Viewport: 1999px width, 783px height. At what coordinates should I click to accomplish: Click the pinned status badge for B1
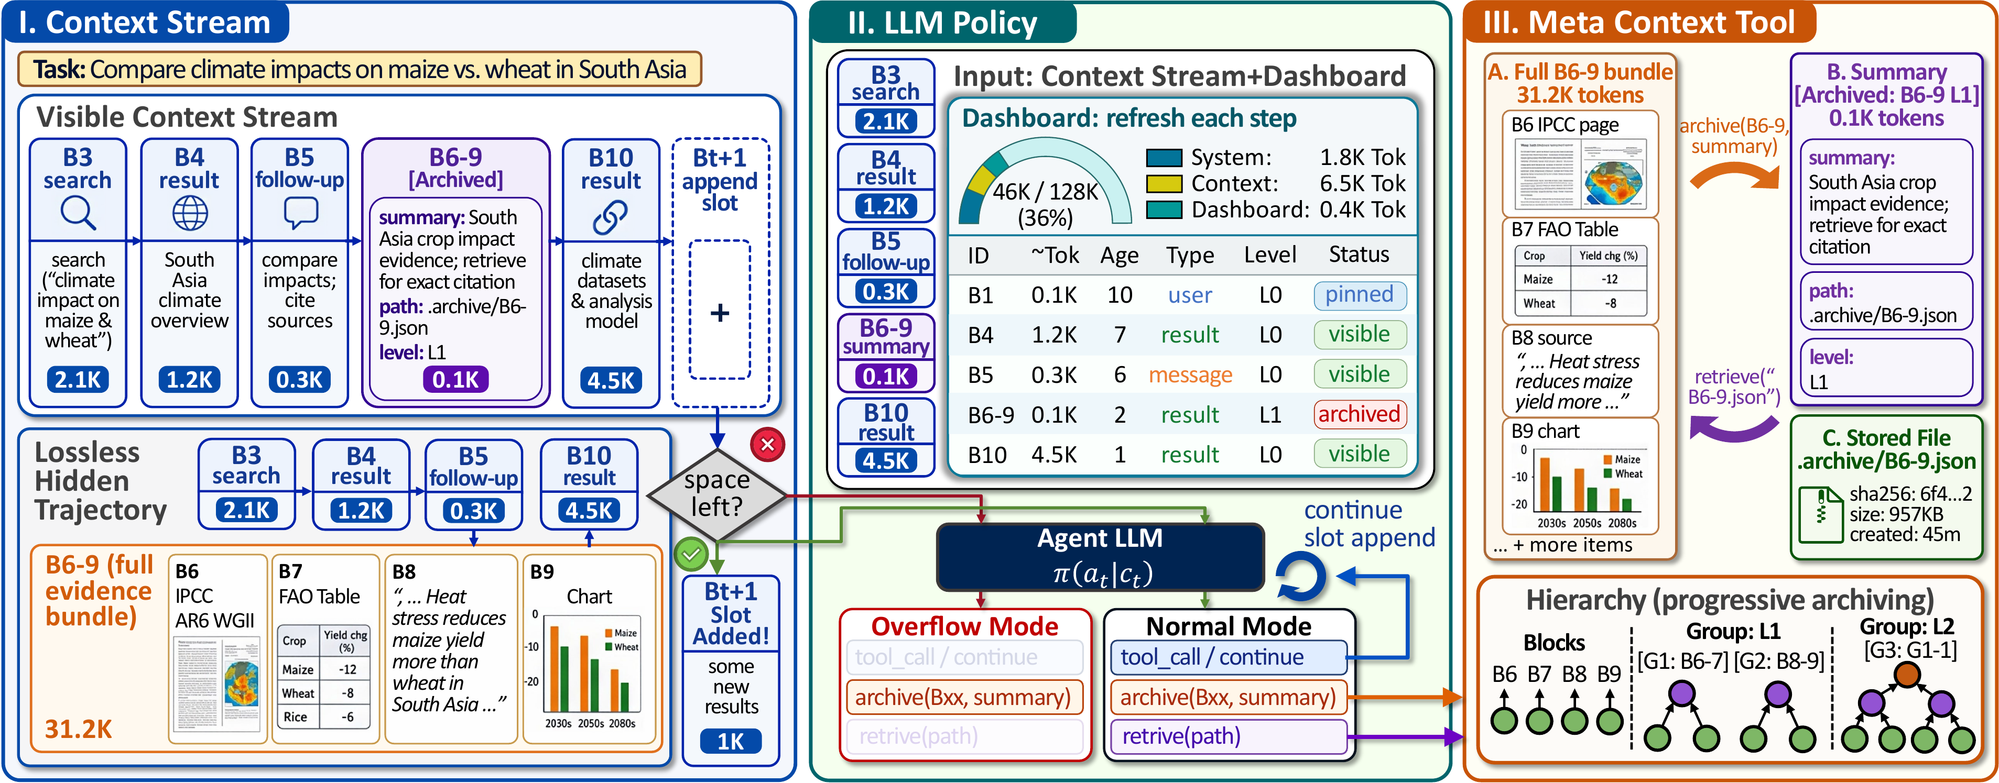[1360, 294]
